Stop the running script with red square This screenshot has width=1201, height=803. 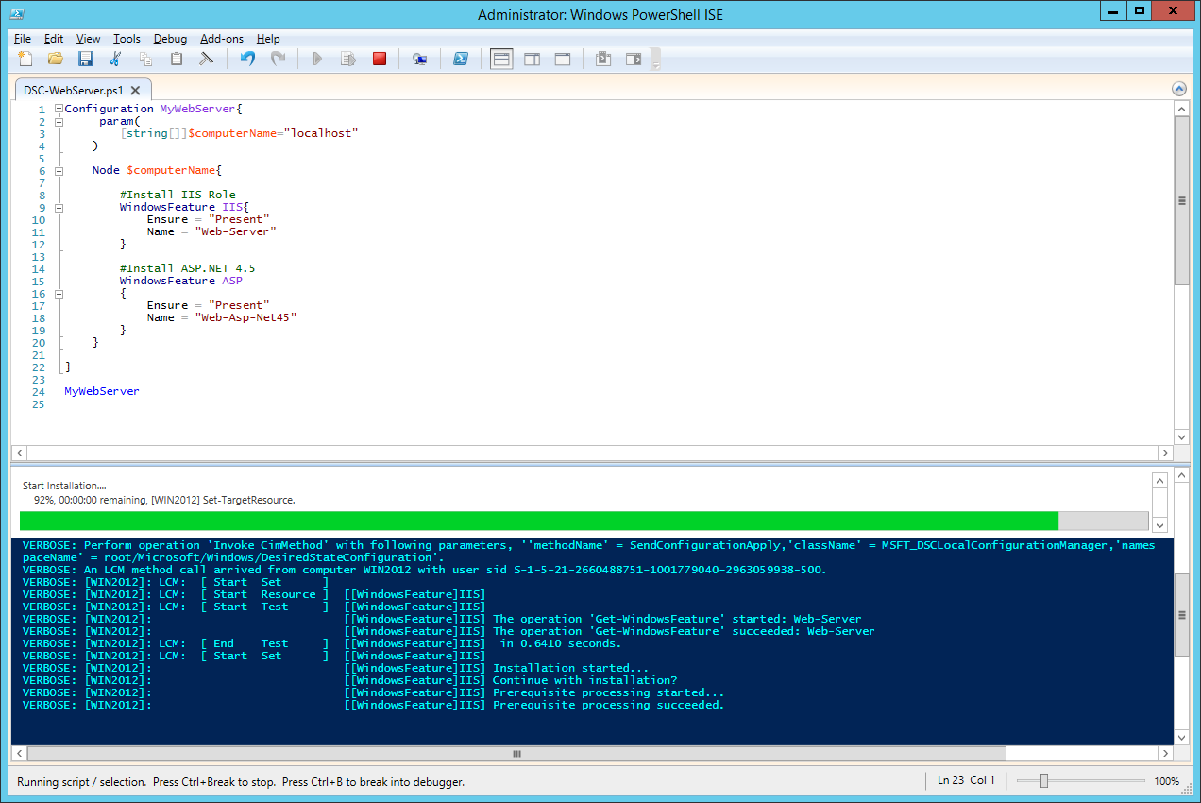[x=380, y=59]
